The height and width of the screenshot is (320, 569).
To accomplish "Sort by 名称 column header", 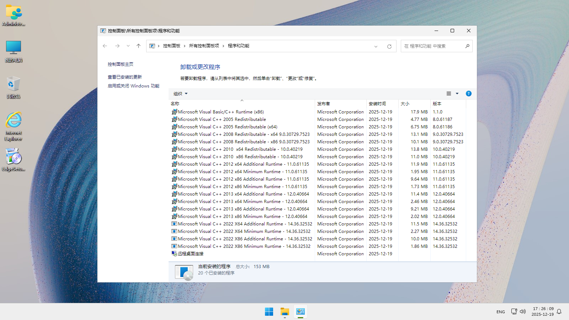I will coord(242,104).
